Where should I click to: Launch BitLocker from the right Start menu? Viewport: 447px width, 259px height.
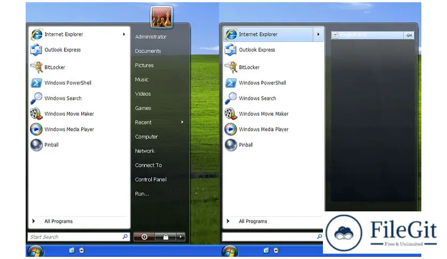(x=274, y=67)
